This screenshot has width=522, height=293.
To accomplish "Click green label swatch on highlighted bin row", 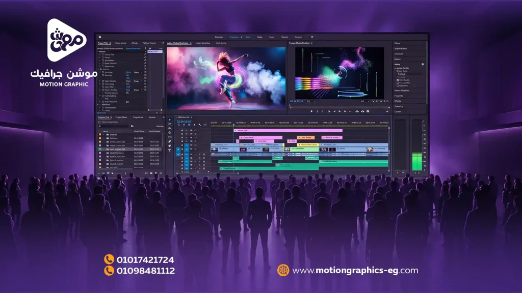I will pos(100,149).
